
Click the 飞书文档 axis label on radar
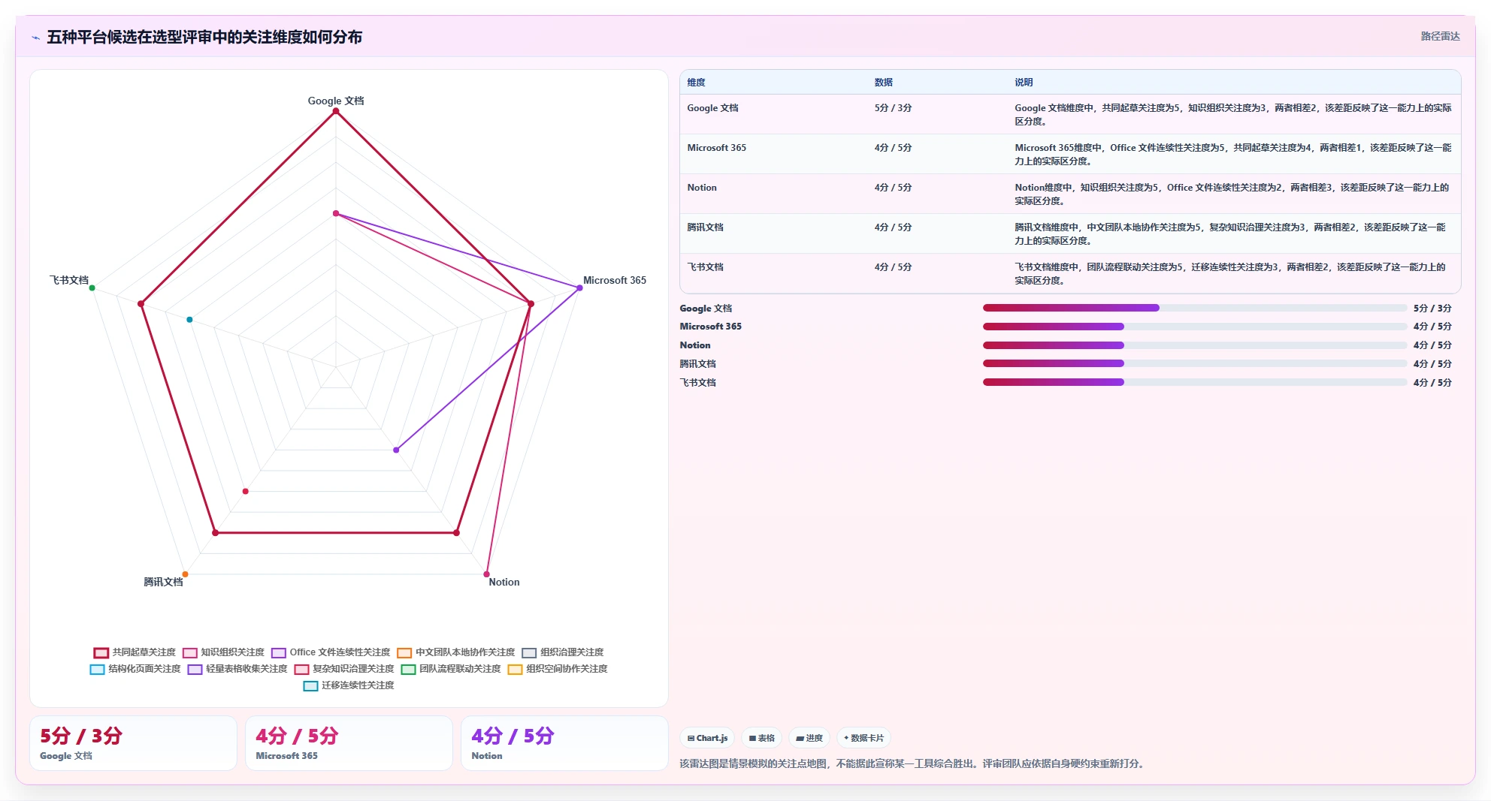(69, 280)
